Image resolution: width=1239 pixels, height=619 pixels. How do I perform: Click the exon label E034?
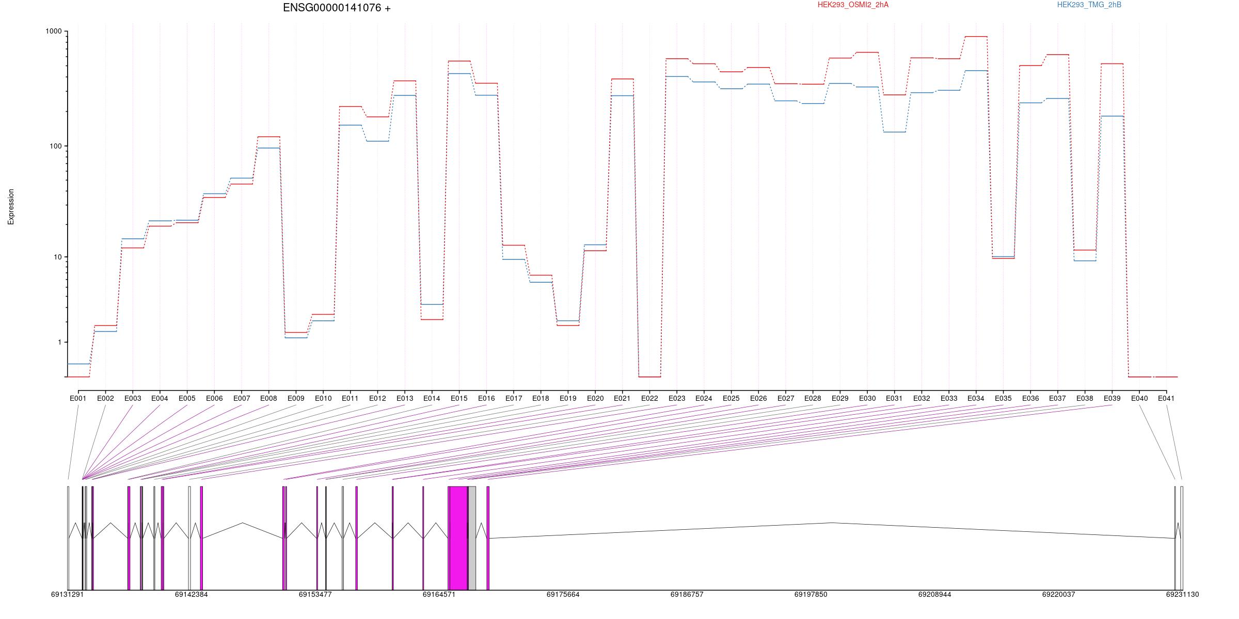[976, 398]
